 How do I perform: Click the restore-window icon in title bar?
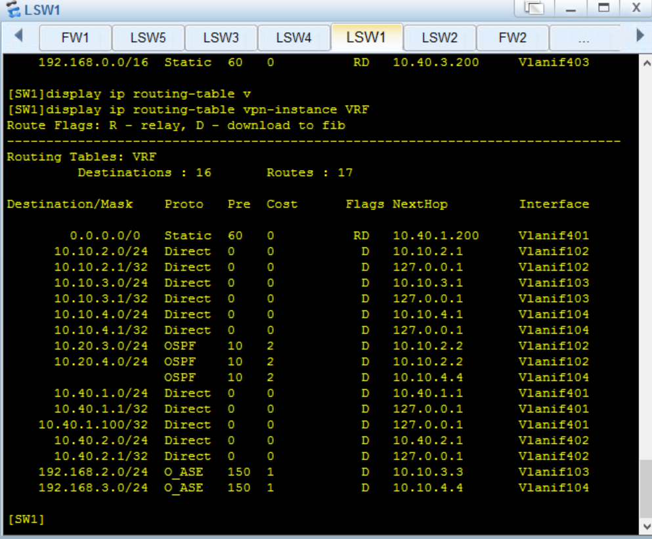coord(534,8)
